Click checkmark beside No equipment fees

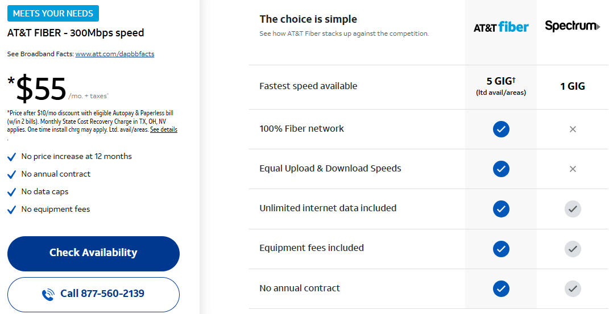(x=11, y=210)
